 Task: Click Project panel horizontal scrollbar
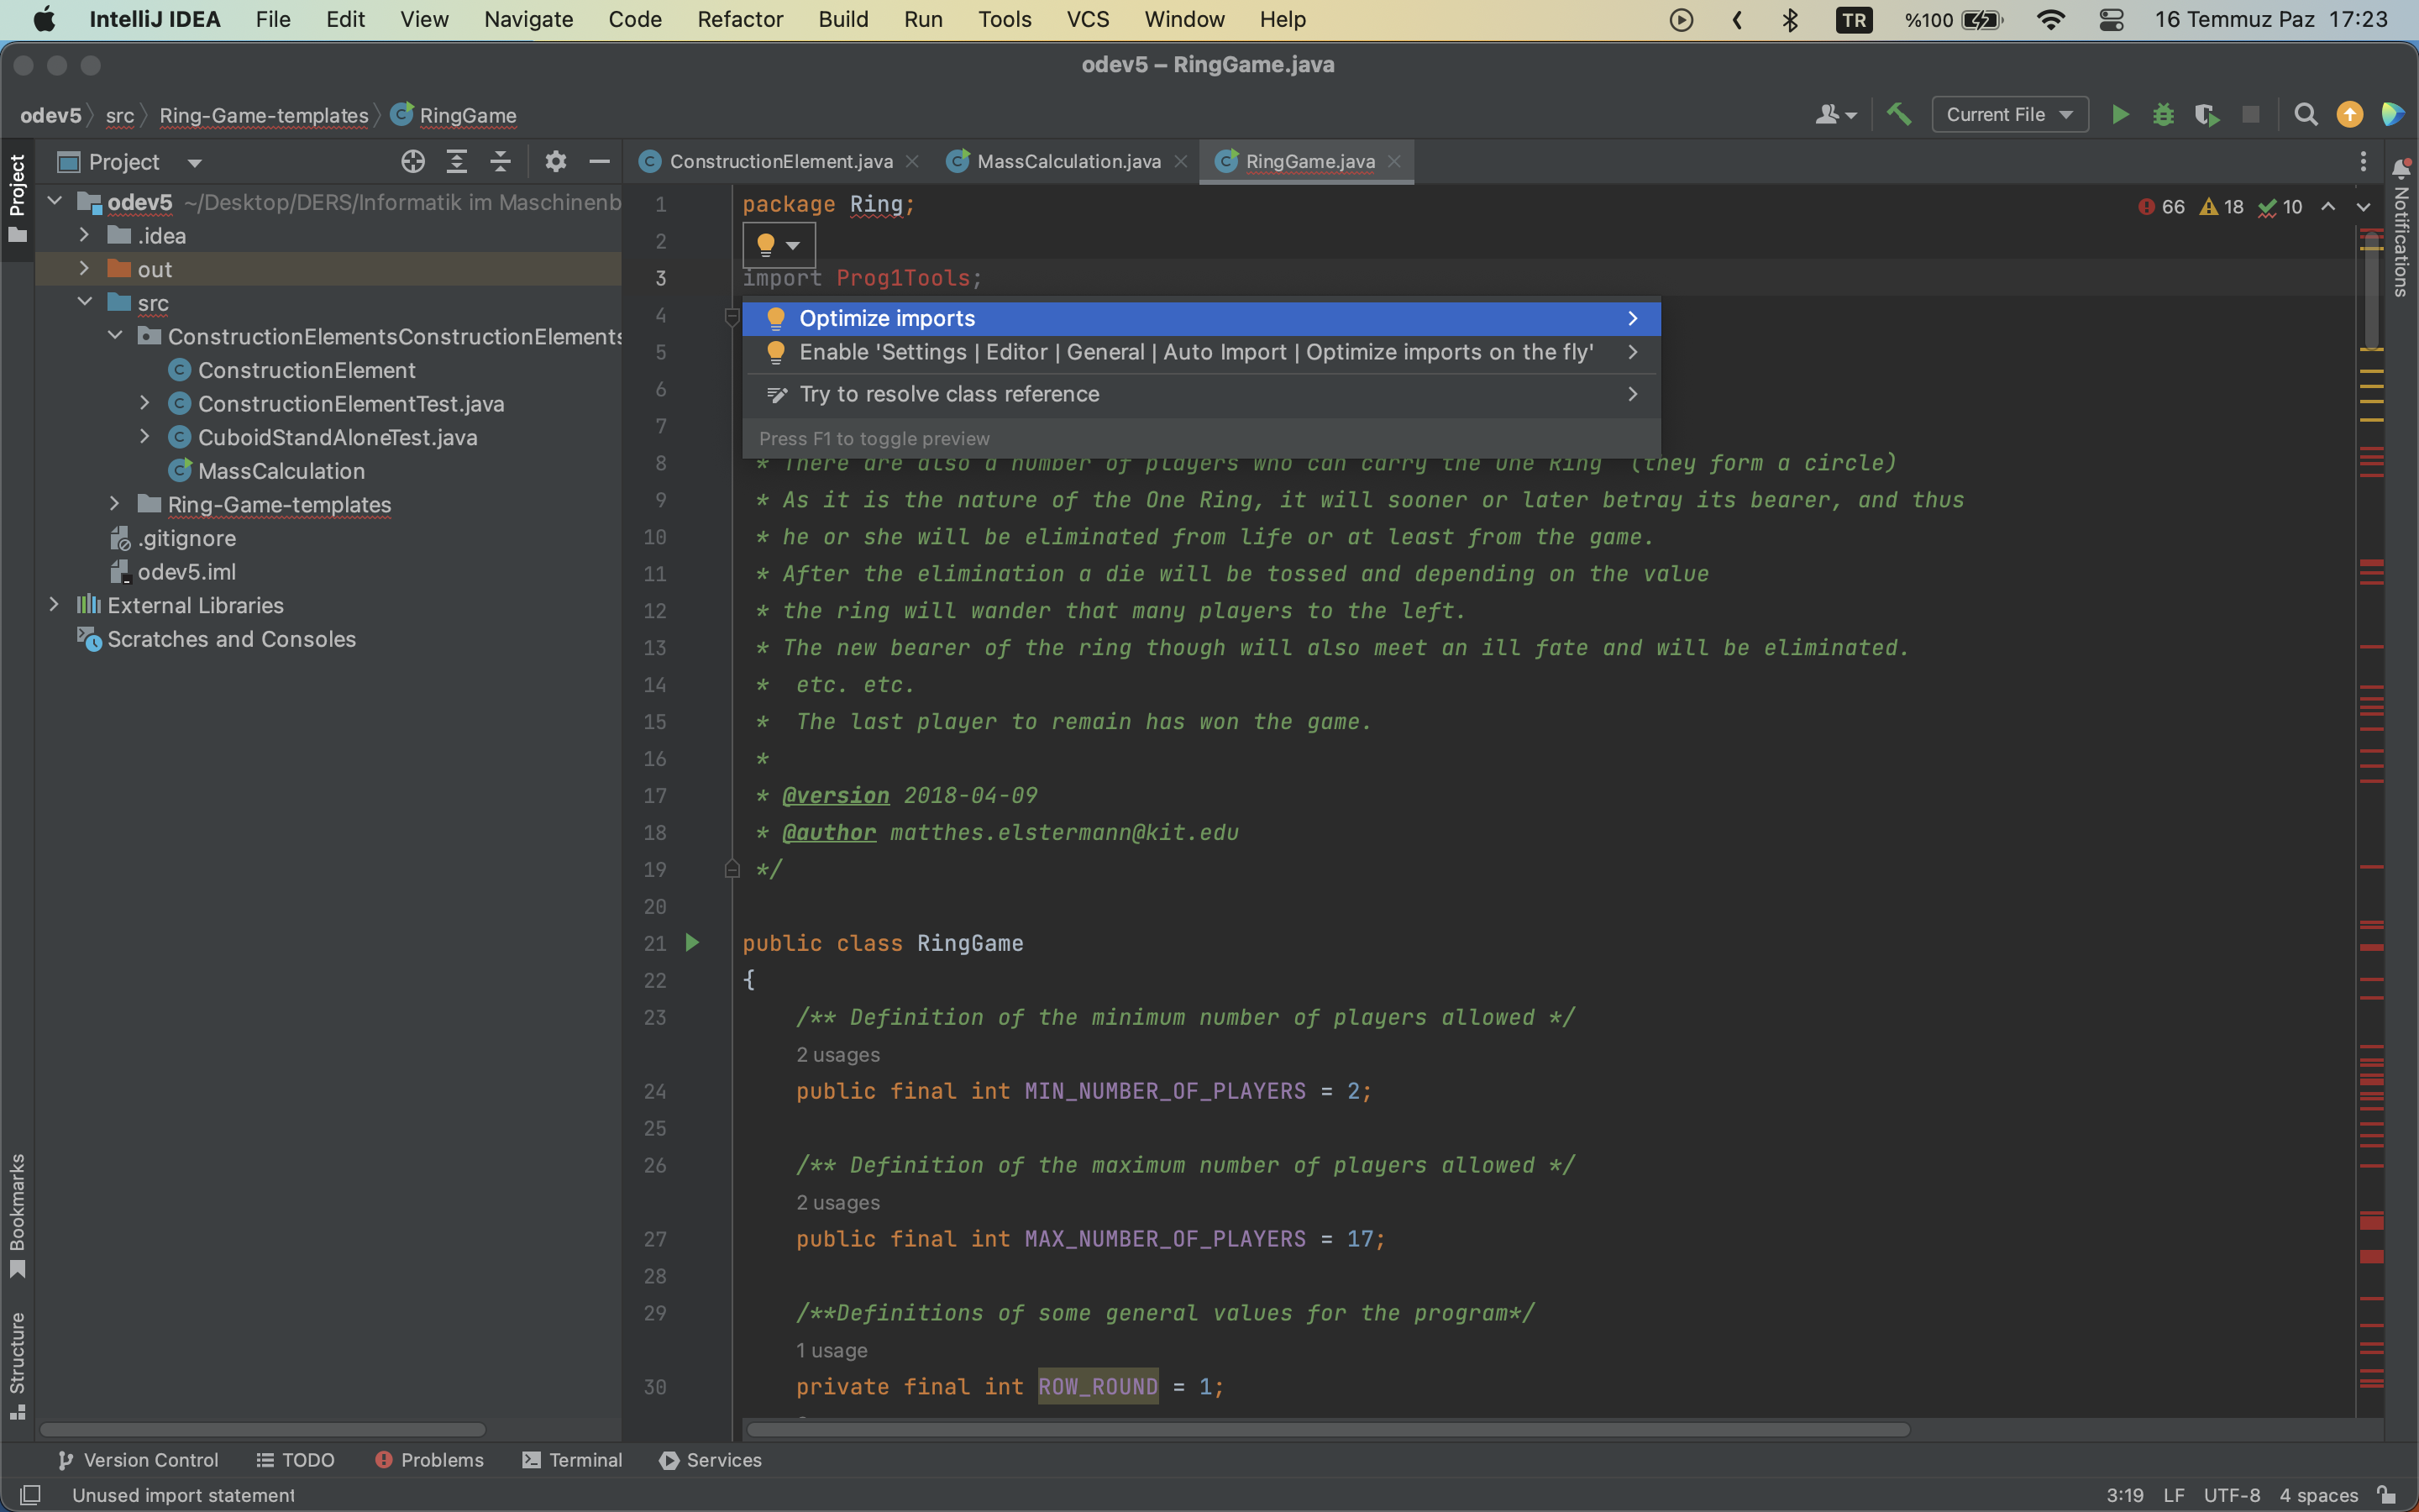pos(262,1429)
